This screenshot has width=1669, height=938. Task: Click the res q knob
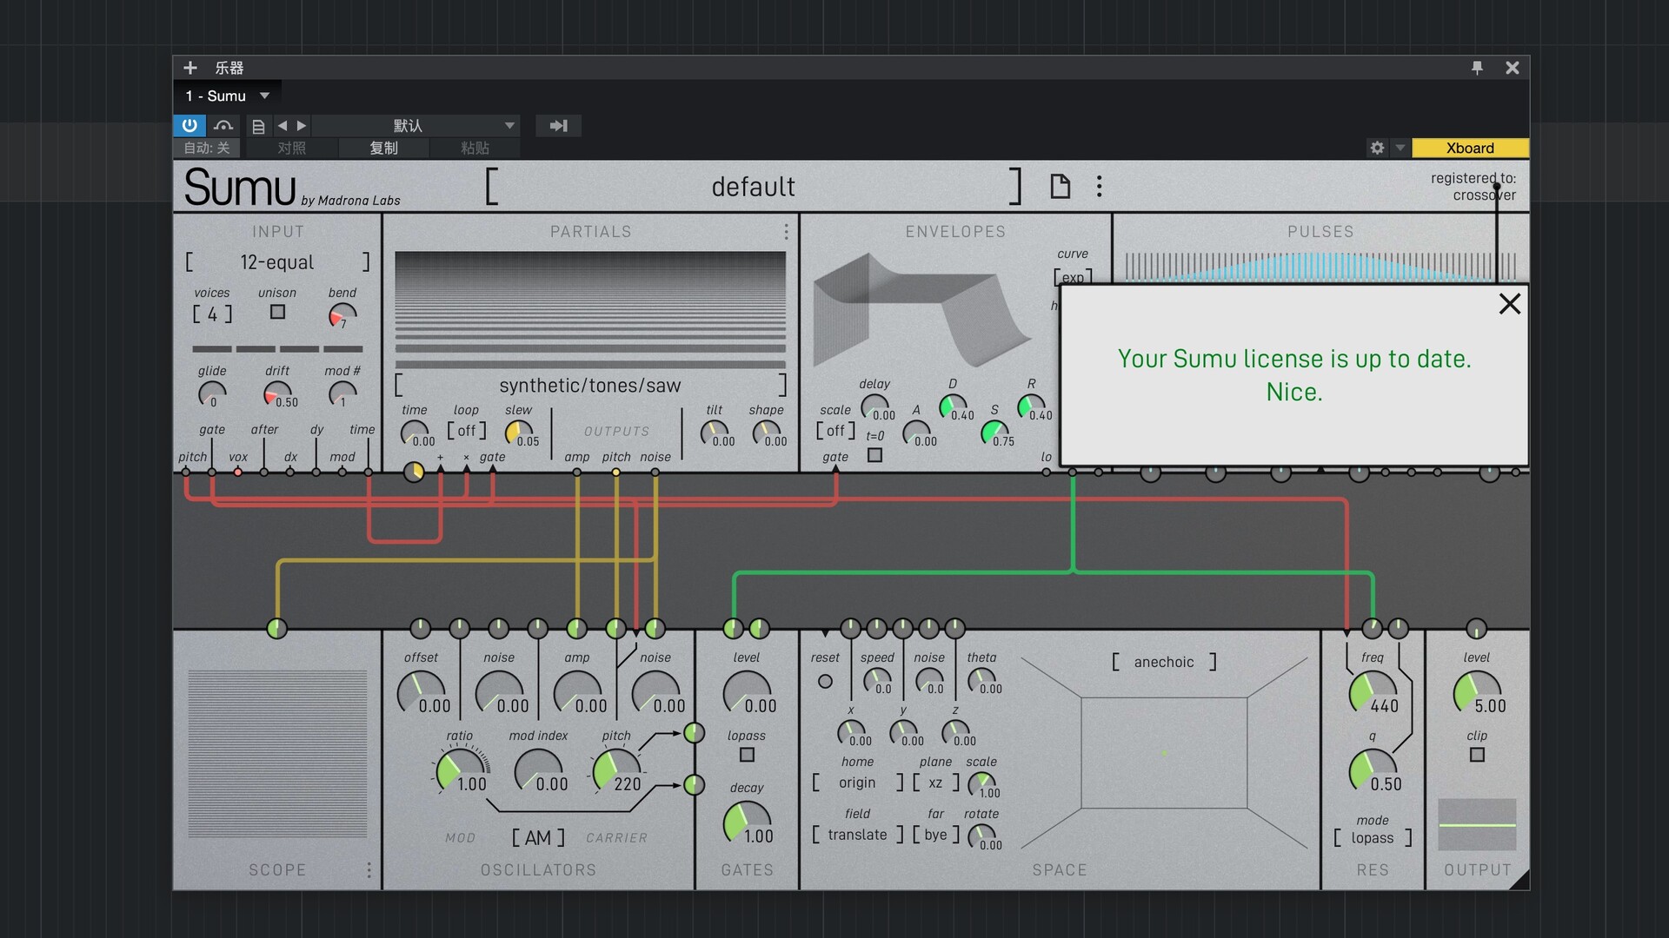(x=1373, y=770)
